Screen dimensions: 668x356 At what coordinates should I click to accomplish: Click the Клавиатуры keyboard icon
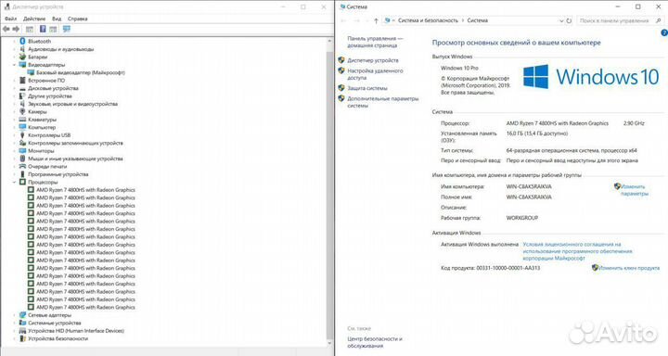tap(22, 120)
